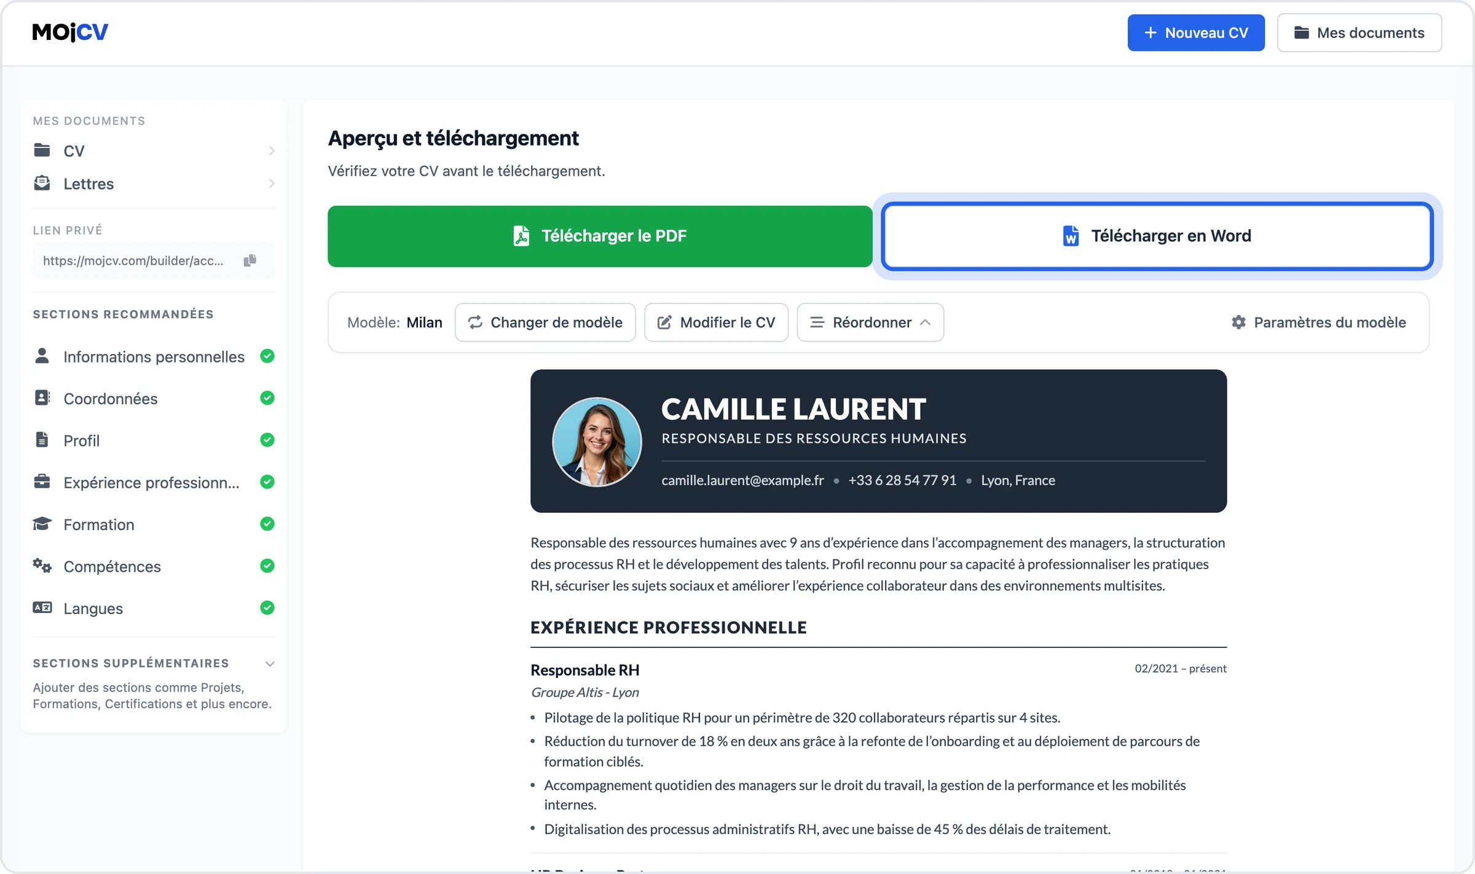Click the gears icon for Compétences
1475x874 pixels.
(42, 565)
